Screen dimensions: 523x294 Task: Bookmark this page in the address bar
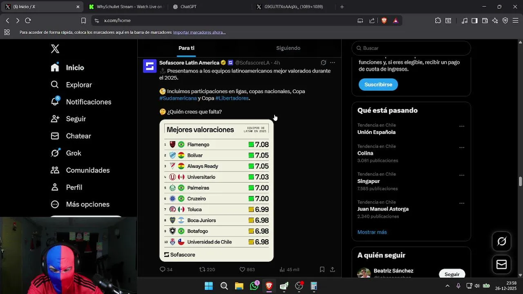tap(83, 20)
